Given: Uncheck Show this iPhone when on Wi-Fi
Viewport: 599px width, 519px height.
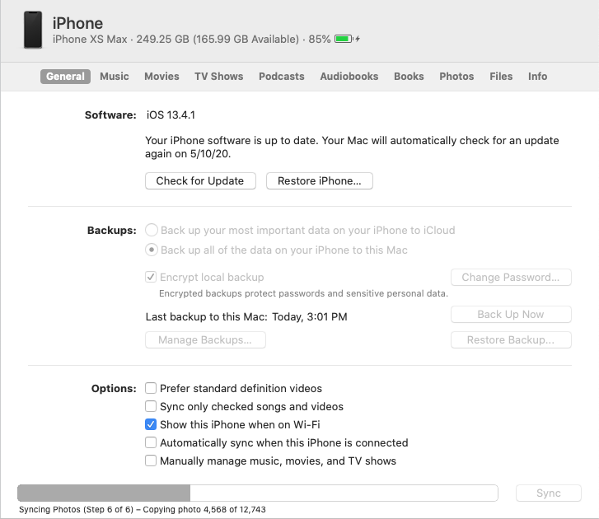Looking at the screenshot, I should point(151,424).
